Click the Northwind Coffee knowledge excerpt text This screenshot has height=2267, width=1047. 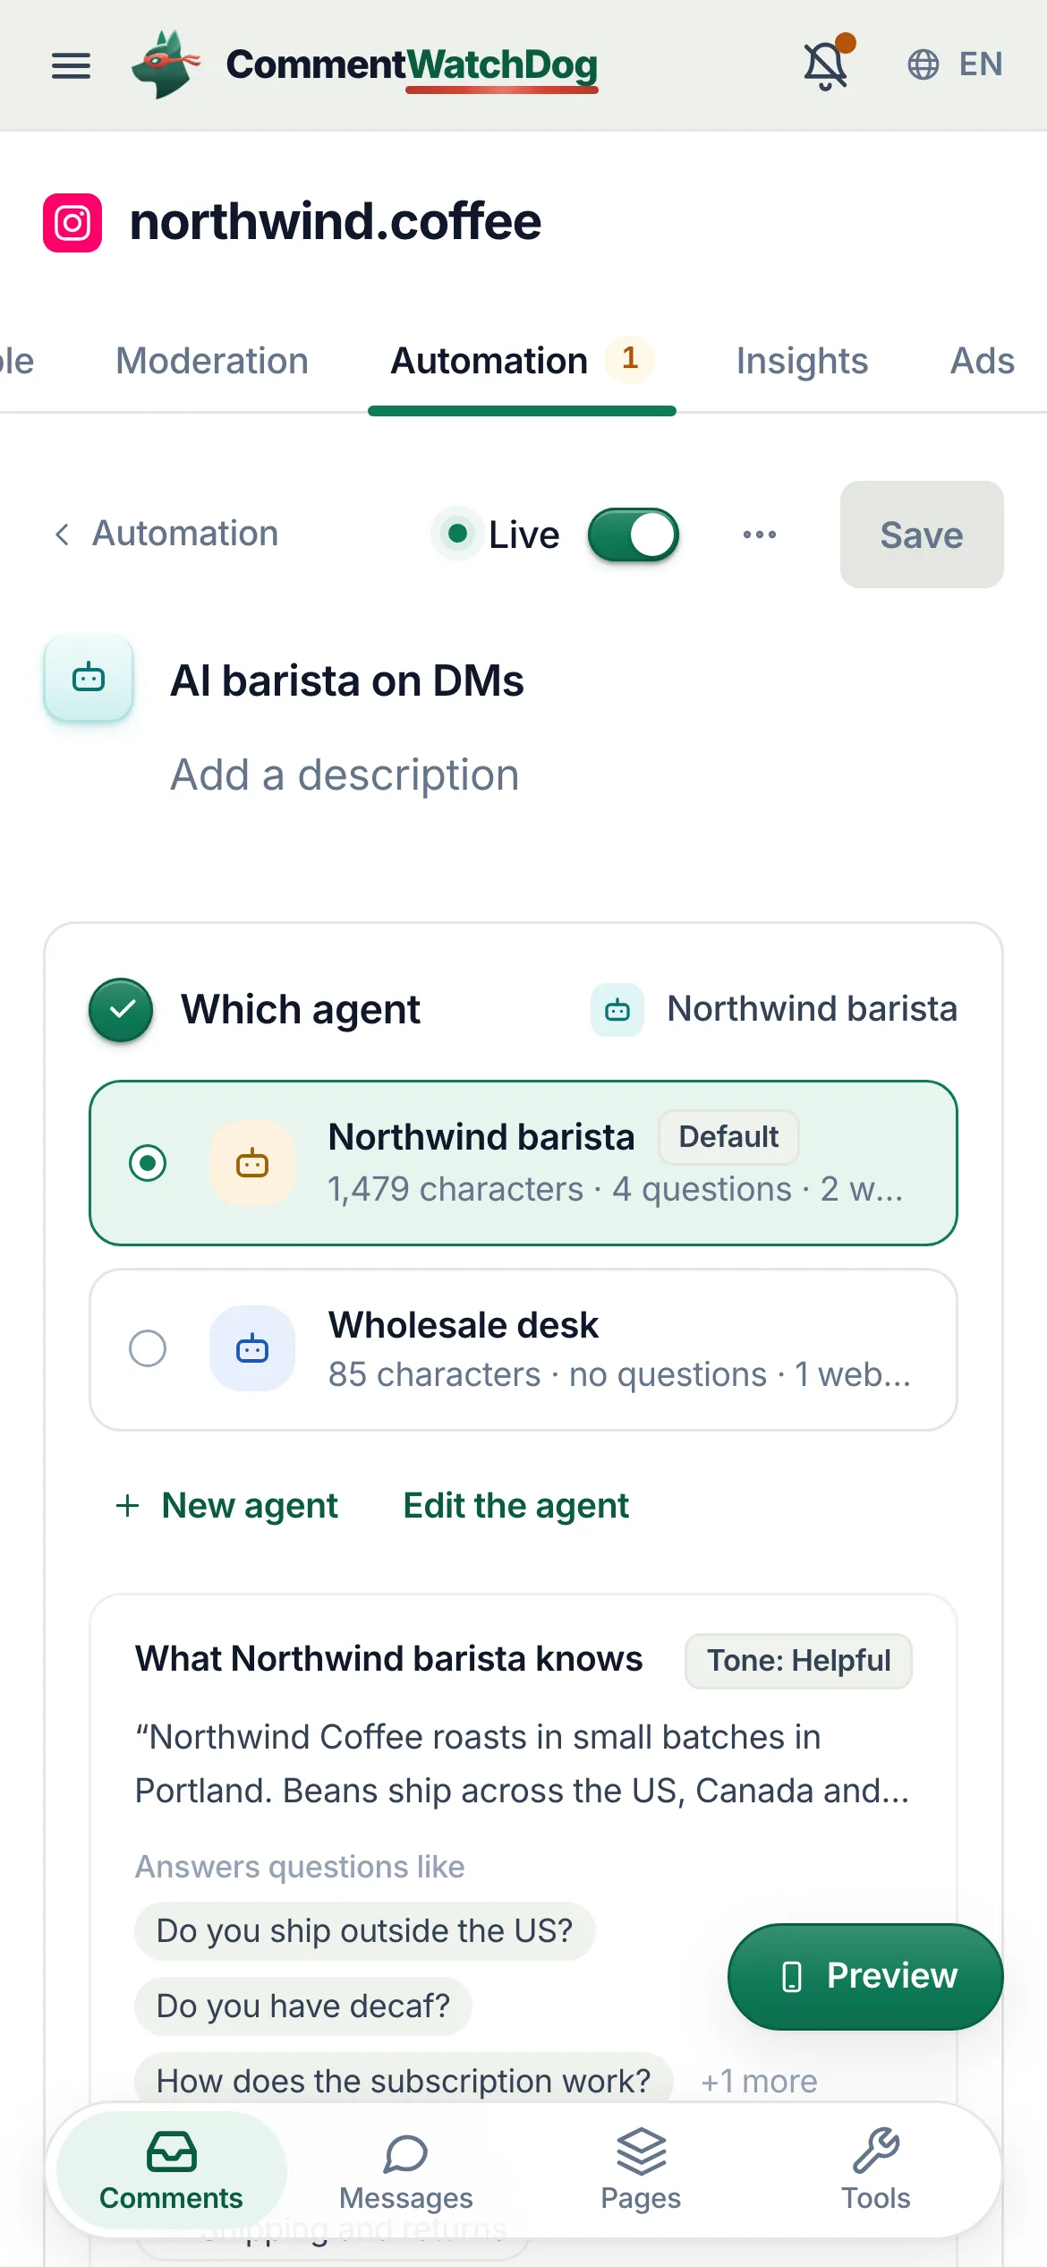coord(523,1764)
